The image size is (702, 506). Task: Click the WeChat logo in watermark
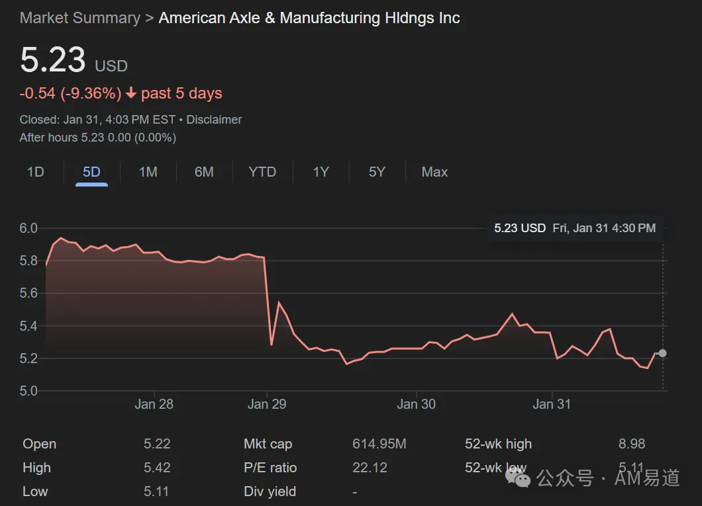518,478
